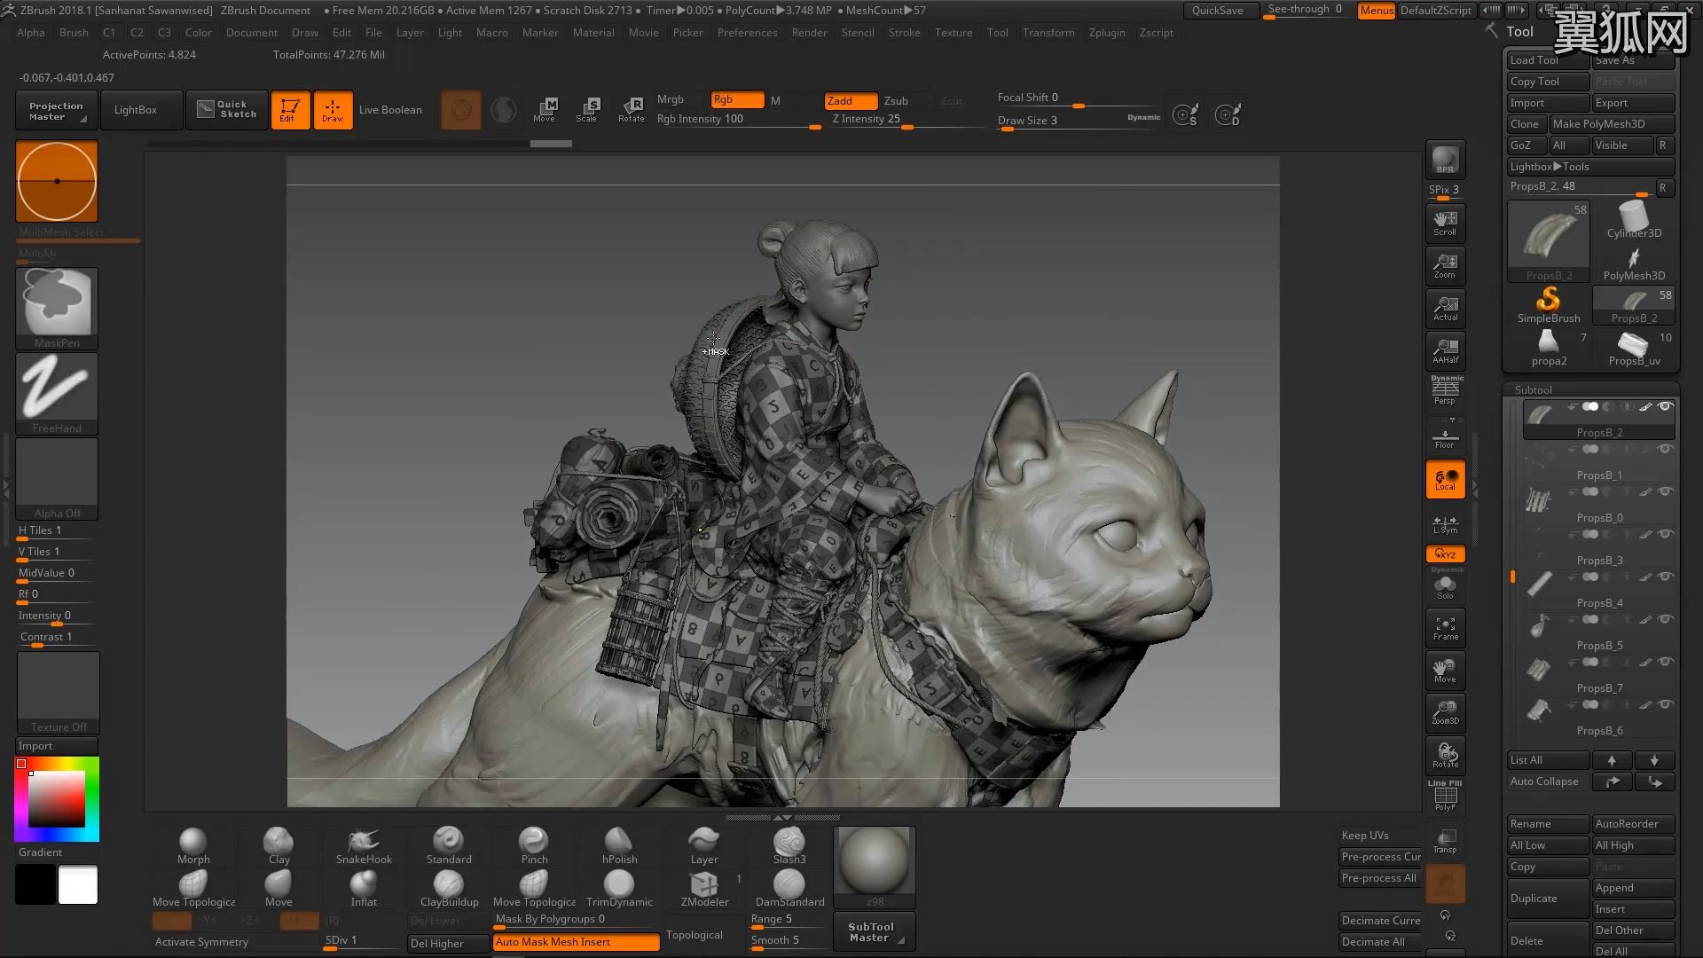Pick a color in the color picker
The width and height of the screenshot is (1703, 958).
[x=57, y=799]
